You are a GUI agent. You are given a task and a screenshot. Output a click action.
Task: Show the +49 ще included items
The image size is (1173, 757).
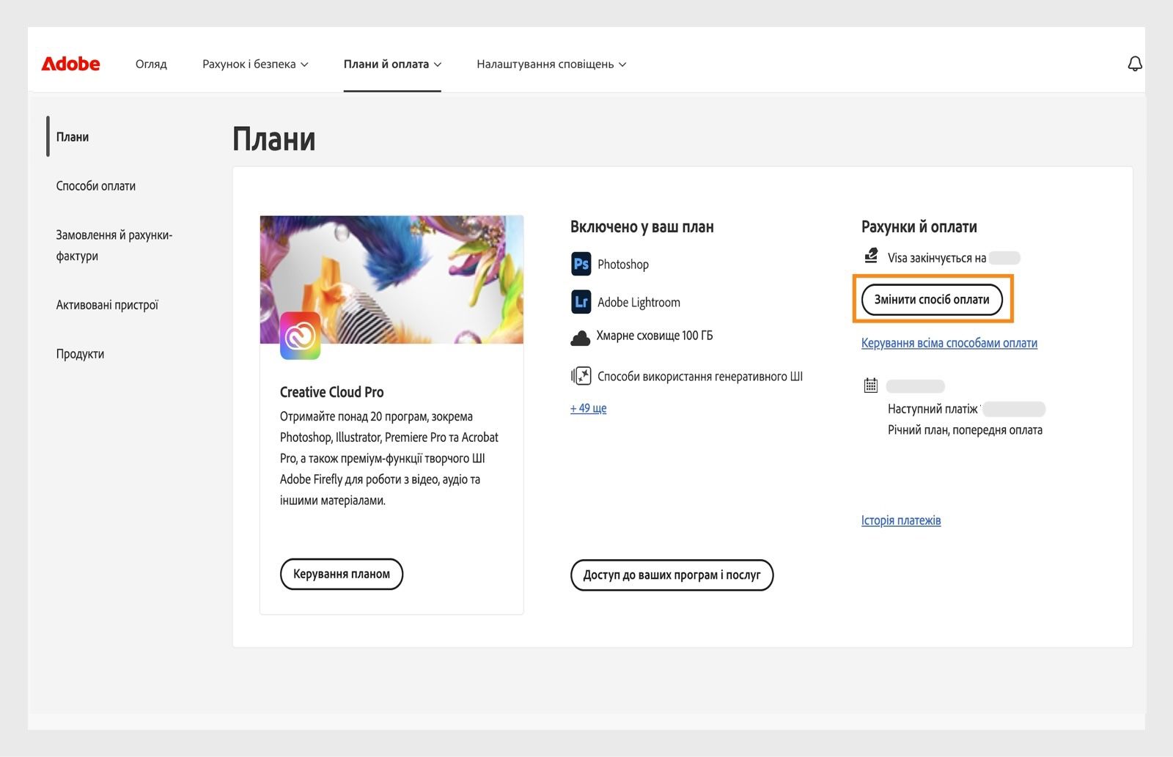(588, 408)
